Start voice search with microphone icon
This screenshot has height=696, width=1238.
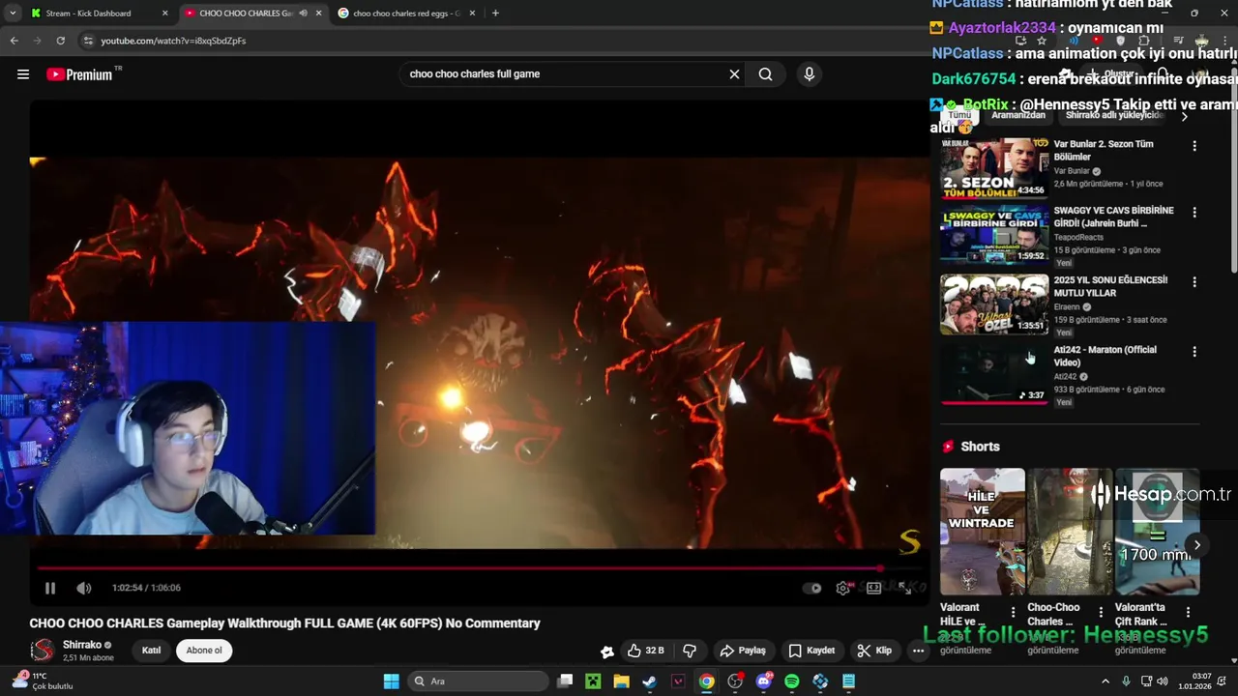(x=810, y=74)
